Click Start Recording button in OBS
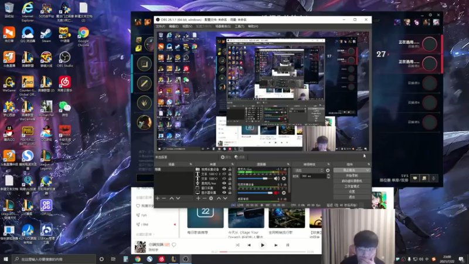The height and width of the screenshot is (264, 469). 352,175
